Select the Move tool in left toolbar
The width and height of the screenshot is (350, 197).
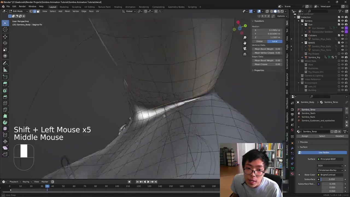tap(5, 36)
